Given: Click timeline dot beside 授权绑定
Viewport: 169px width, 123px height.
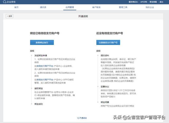Looking at the screenshot, I should tap(32, 88).
